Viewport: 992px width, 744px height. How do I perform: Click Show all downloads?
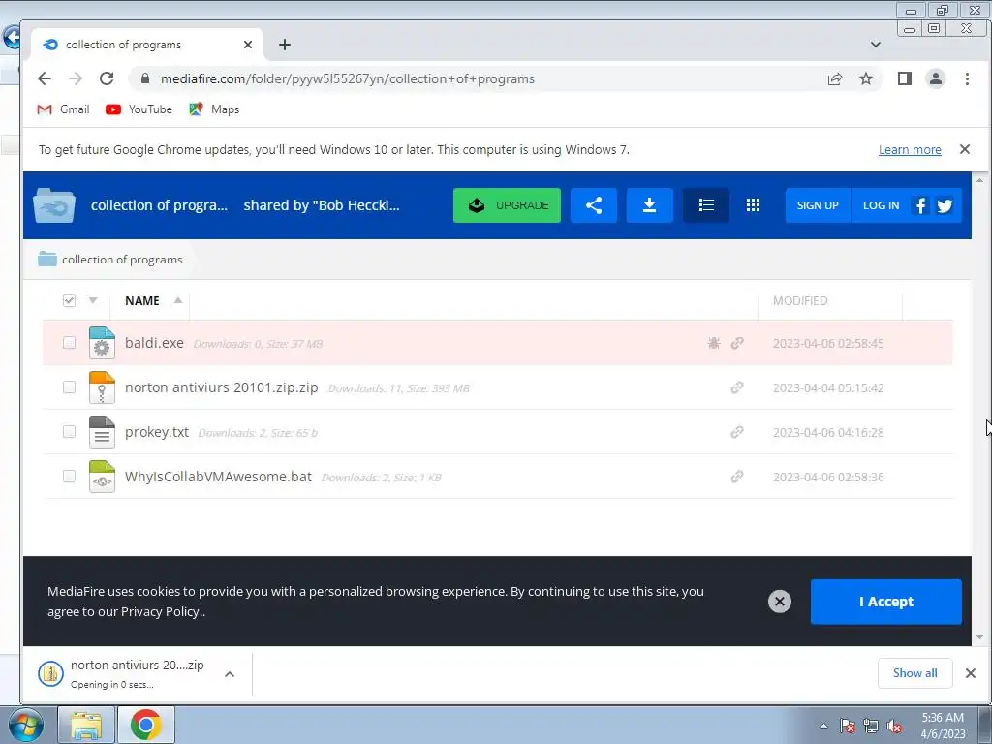[914, 673]
